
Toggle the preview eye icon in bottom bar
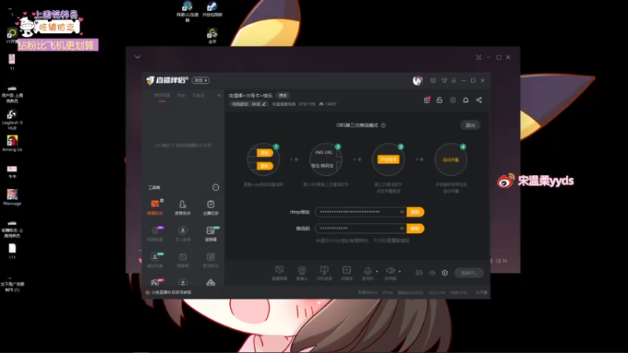[433, 273]
